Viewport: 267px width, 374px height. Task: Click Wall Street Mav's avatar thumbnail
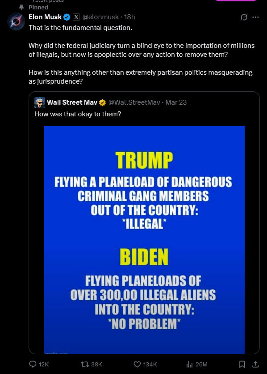(x=39, y=102)
